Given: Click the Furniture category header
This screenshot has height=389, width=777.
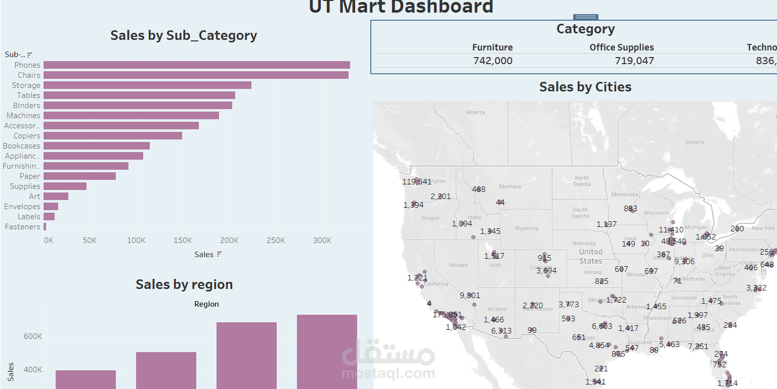Looking at the screenshot, I should (x=492, y=47).
